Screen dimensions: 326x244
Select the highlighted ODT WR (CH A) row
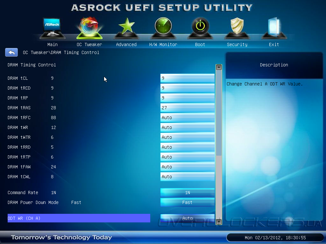coord(79,218)
